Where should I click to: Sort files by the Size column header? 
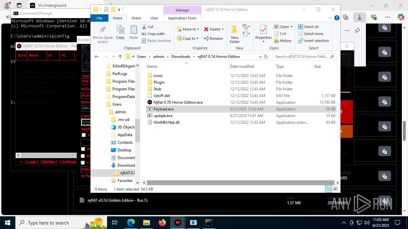tap(324, 66)
